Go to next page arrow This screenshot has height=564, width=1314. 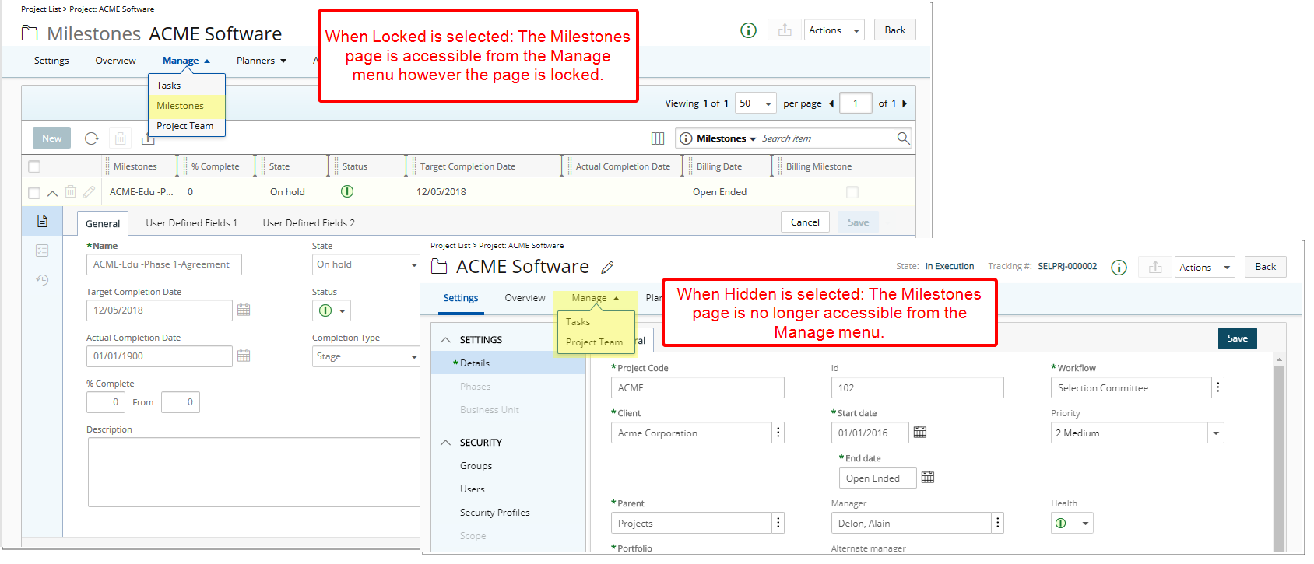(x=905, y=103)
